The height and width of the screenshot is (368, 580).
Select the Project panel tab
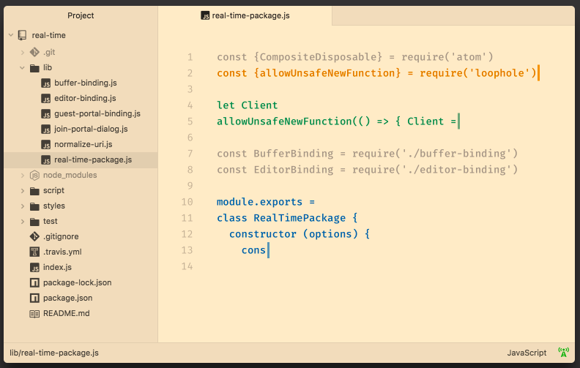[x=81, y=15]
